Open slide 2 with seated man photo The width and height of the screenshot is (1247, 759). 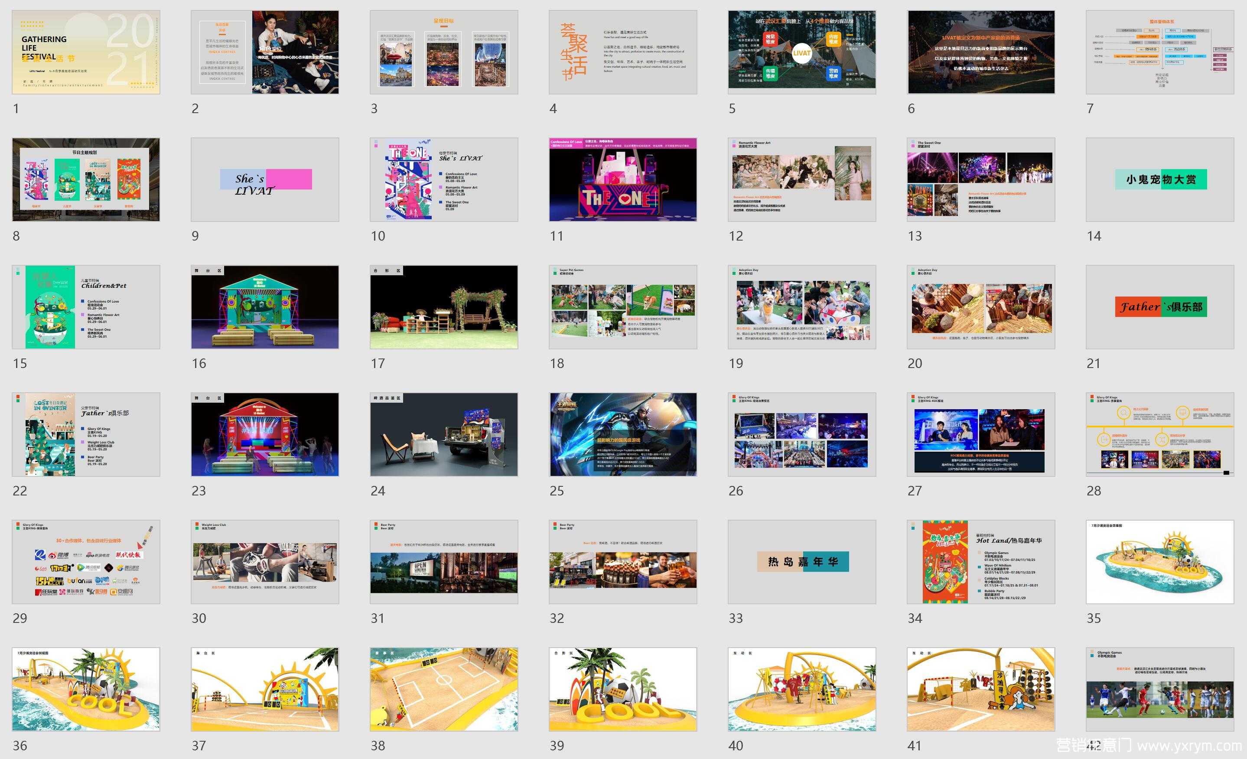point(265,52)
